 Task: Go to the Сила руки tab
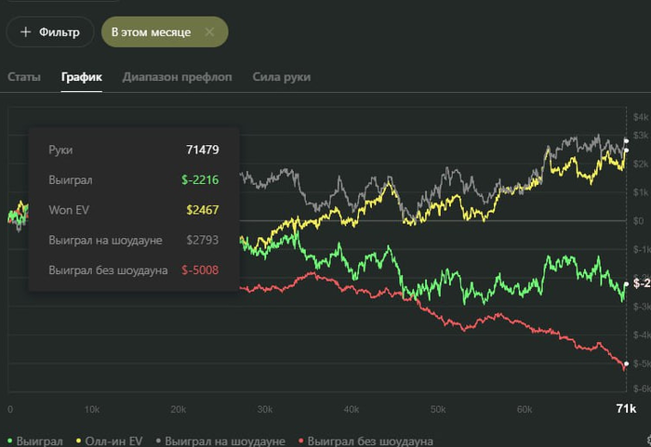281,77
